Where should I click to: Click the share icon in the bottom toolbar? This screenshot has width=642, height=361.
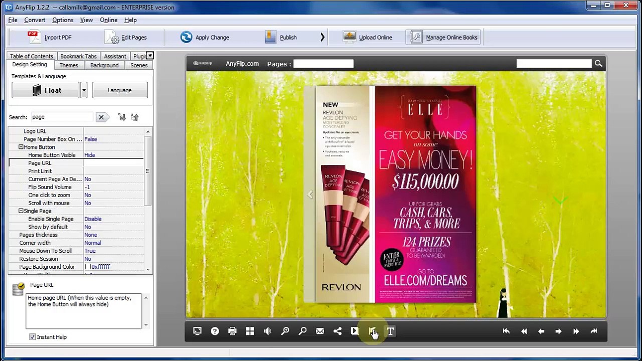[338, 331]
